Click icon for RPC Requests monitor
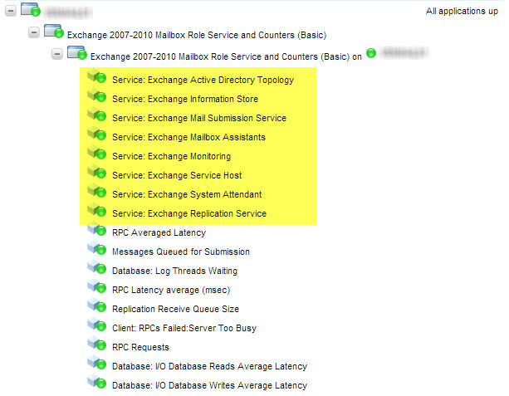Image resolution: width=509 pixels, height=396 pixels. (x=97, y=344)
